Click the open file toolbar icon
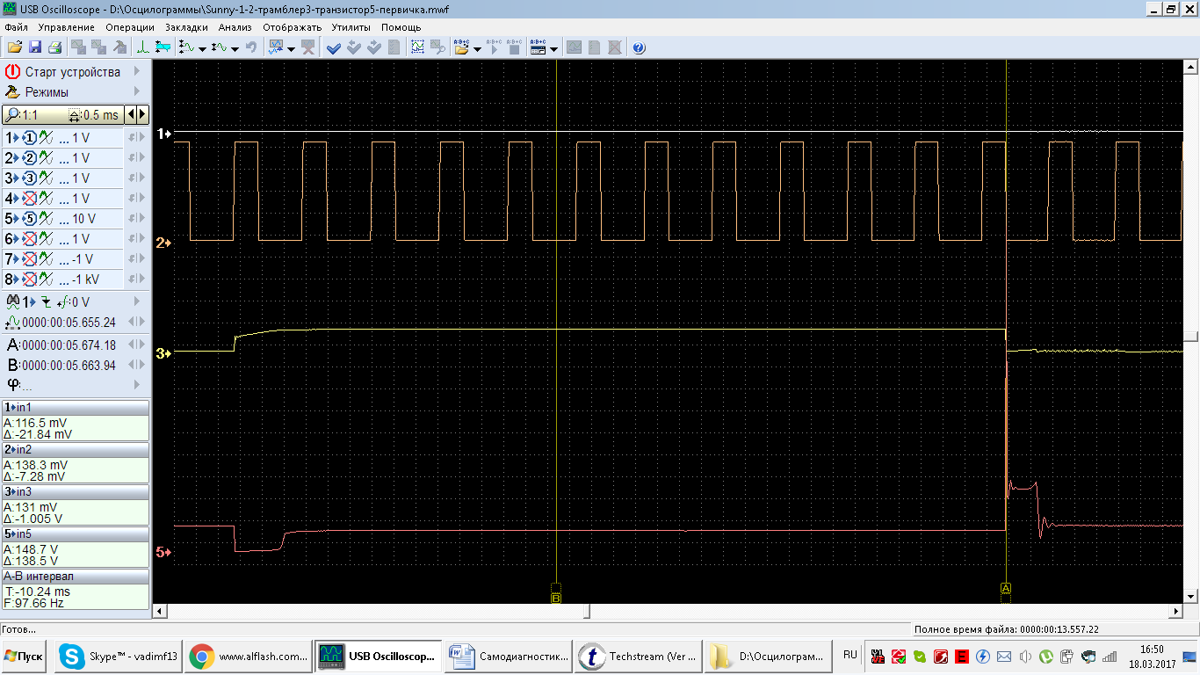The image size is (1200, 675). 14,47
